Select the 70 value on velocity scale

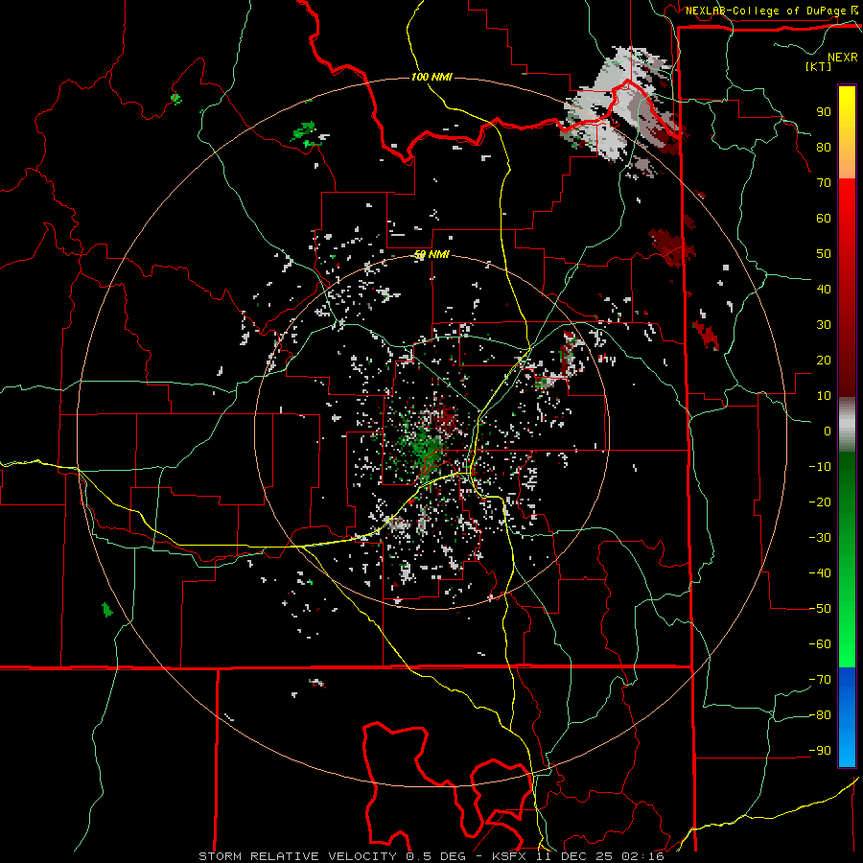click(824, 183)
